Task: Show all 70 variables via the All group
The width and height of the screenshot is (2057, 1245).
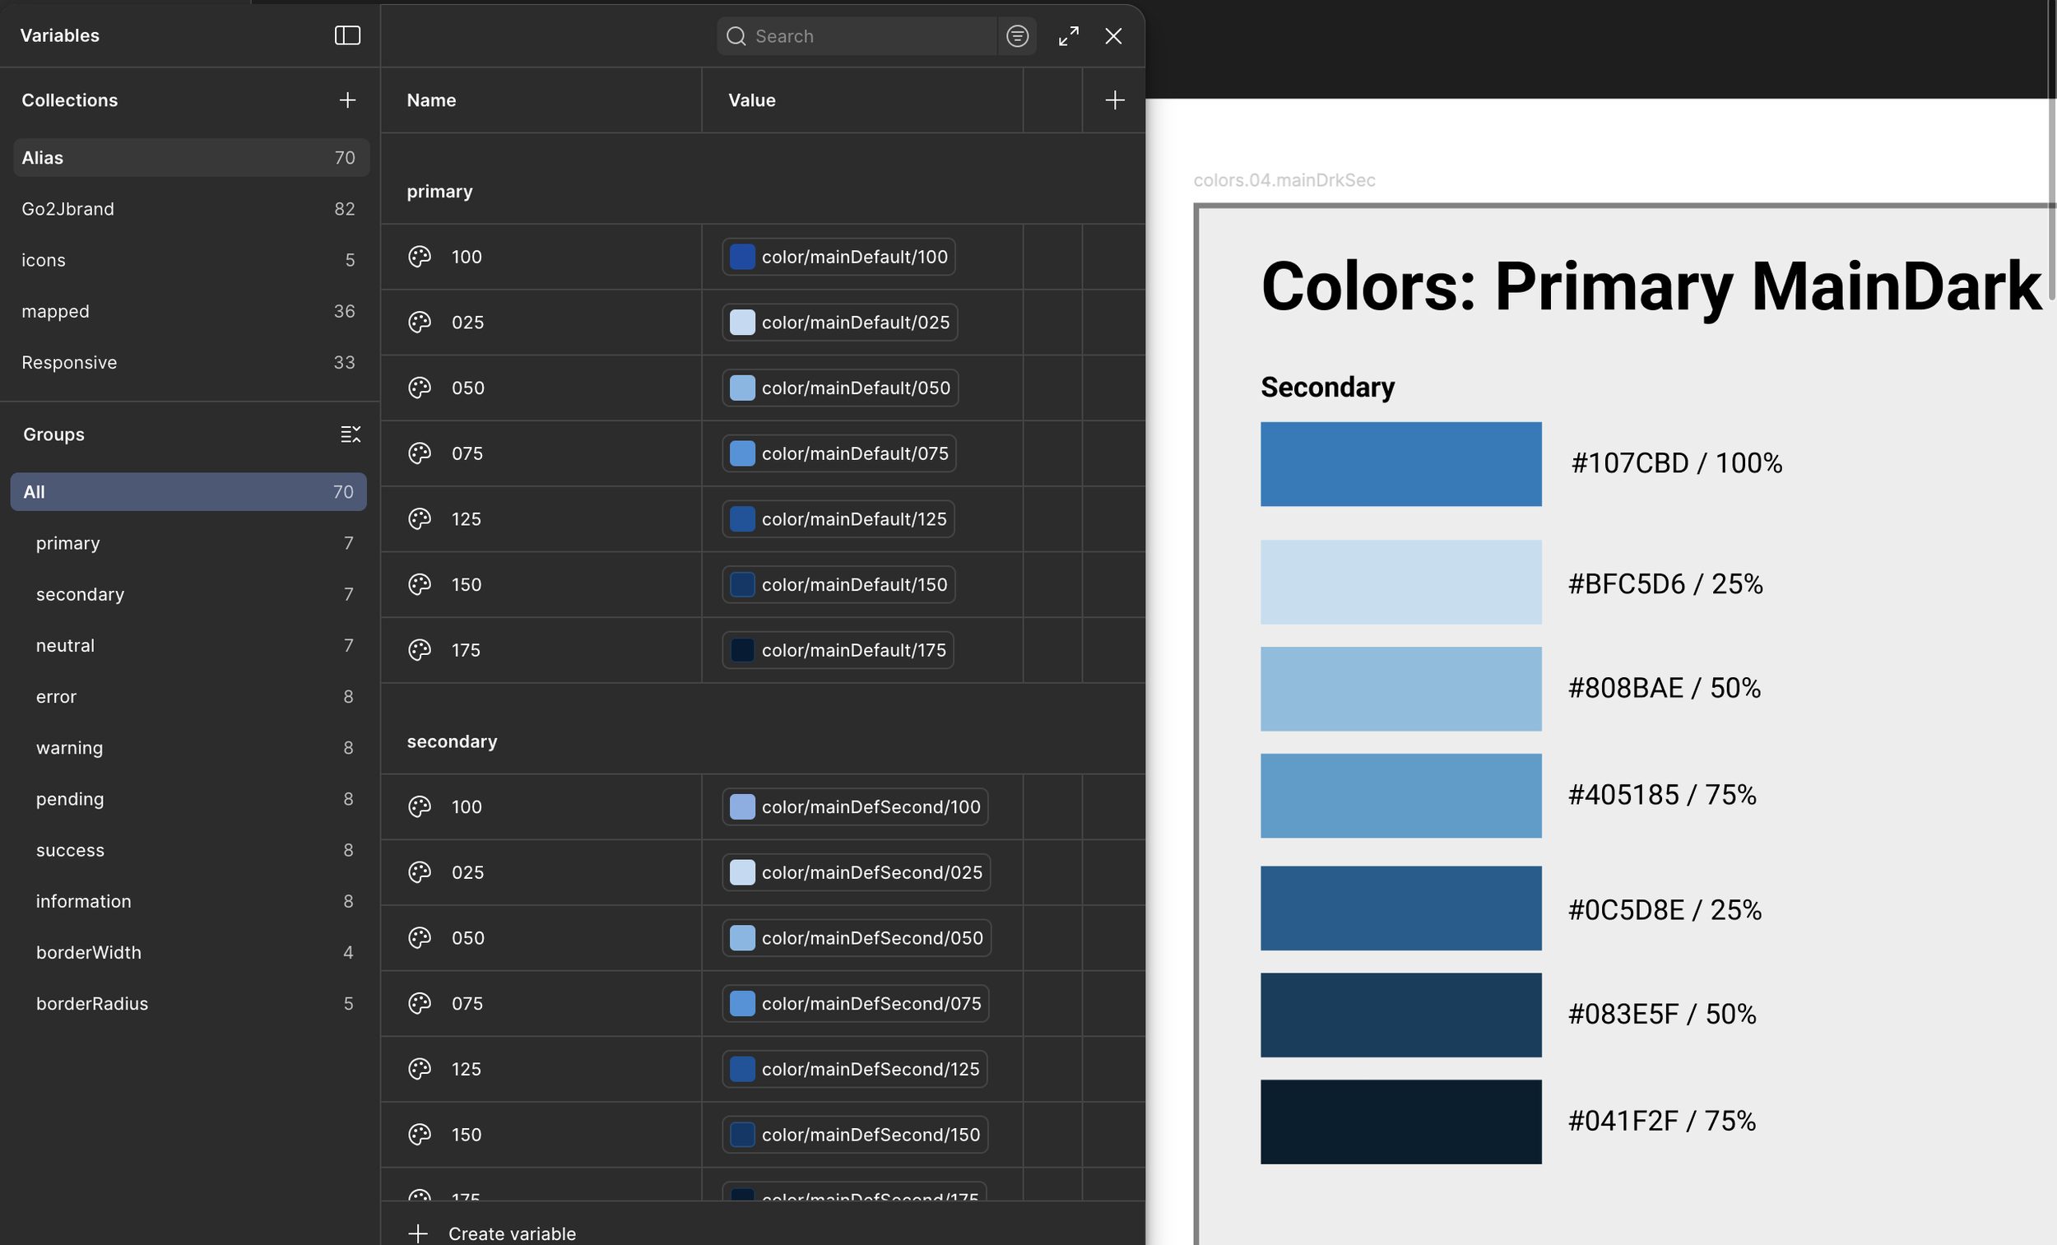Action: tap(190, 491)
